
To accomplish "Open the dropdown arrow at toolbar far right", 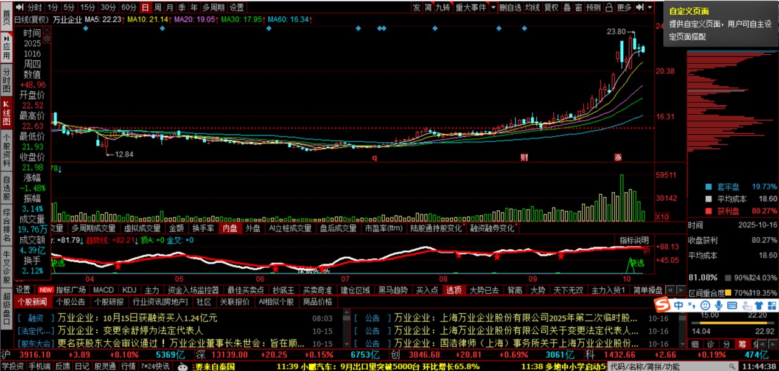I will 650,7.
